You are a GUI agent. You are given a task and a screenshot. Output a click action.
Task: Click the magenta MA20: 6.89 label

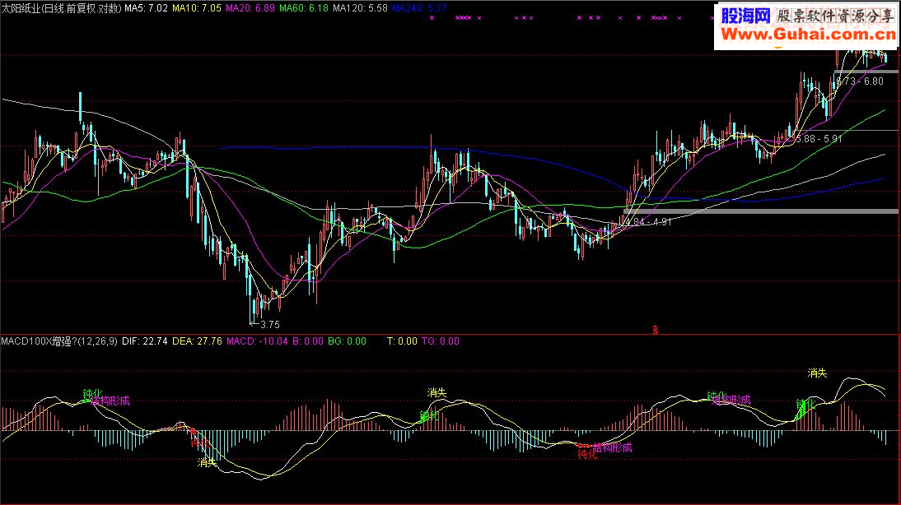tap(250, 8)
